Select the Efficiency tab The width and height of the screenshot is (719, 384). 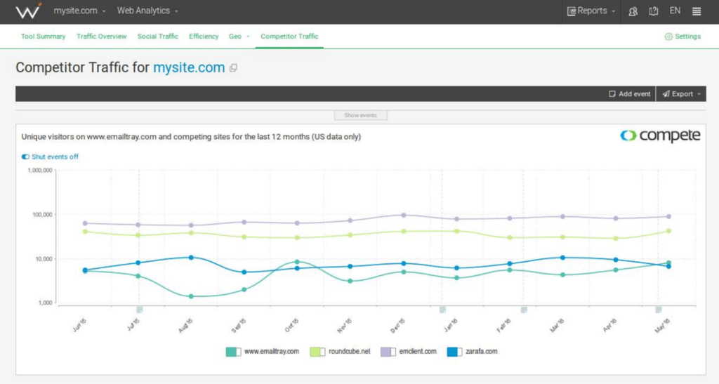coord(204,37)
